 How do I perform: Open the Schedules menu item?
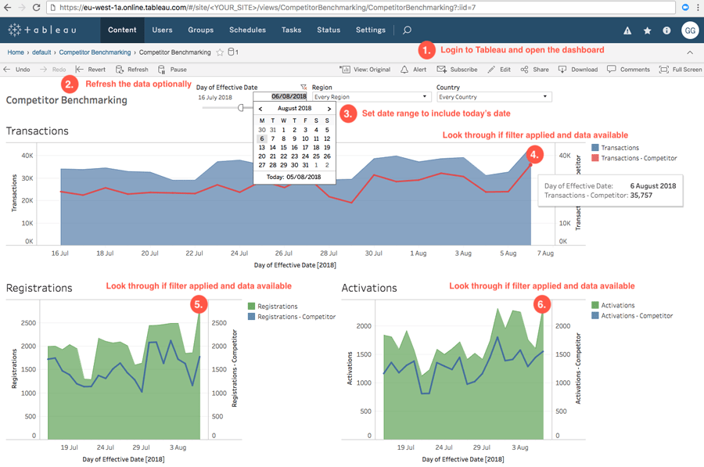[247, 31]
